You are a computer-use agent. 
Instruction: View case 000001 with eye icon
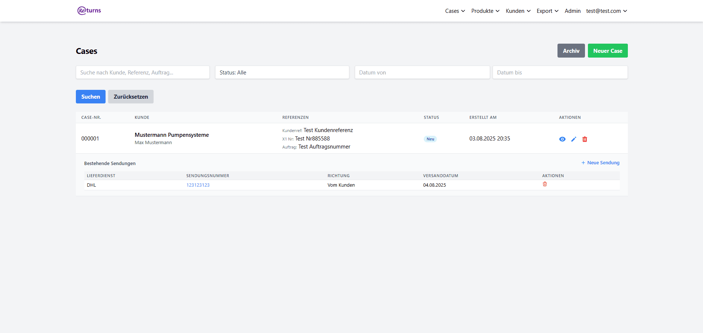(562, 139)
